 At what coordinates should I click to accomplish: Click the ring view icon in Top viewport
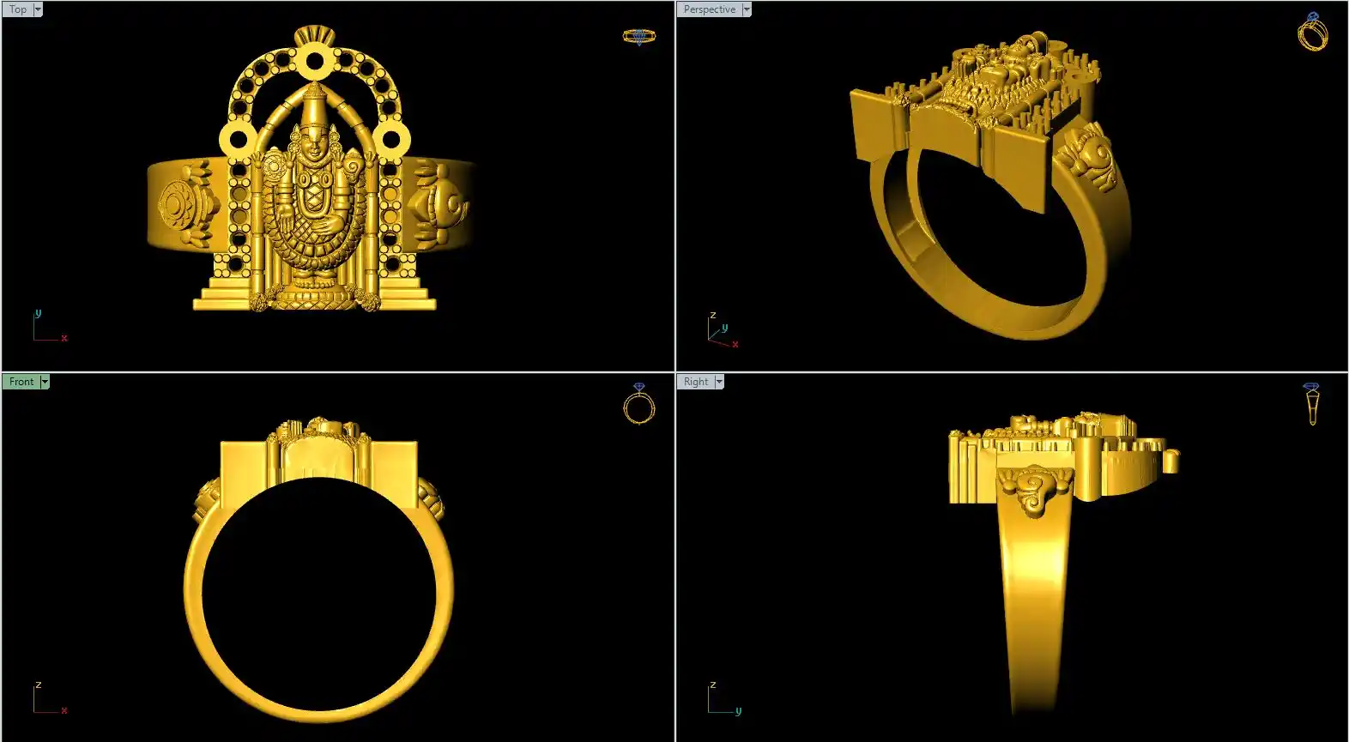pyautogui.click(x=638, y=36)
